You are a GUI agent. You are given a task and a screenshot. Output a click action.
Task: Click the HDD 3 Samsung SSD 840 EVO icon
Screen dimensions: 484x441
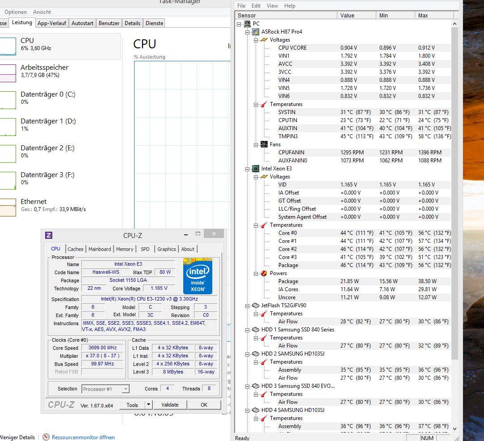[256, 386]
